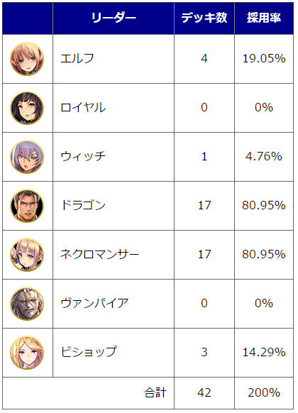Click the ヴァンパイア leader name

pyautogui.click(x=94, y=304)
